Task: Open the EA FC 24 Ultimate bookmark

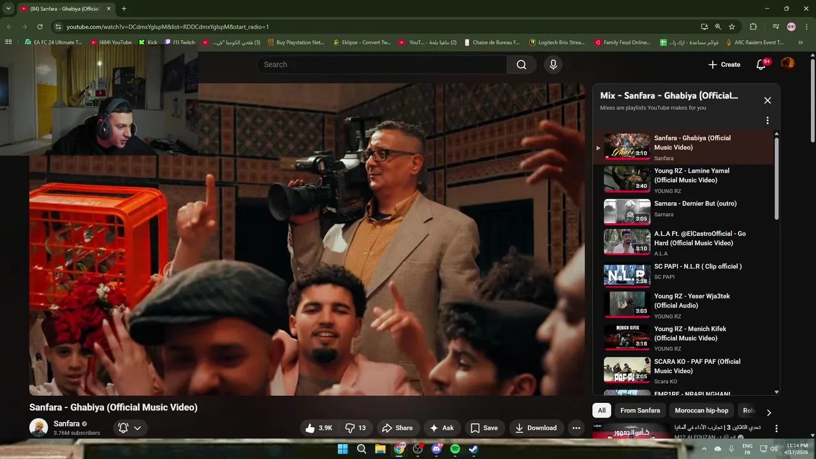Action: (54, 42)
